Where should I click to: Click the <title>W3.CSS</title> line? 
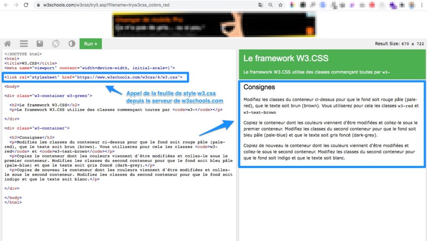pyautogui.click(x=30, y=63)
